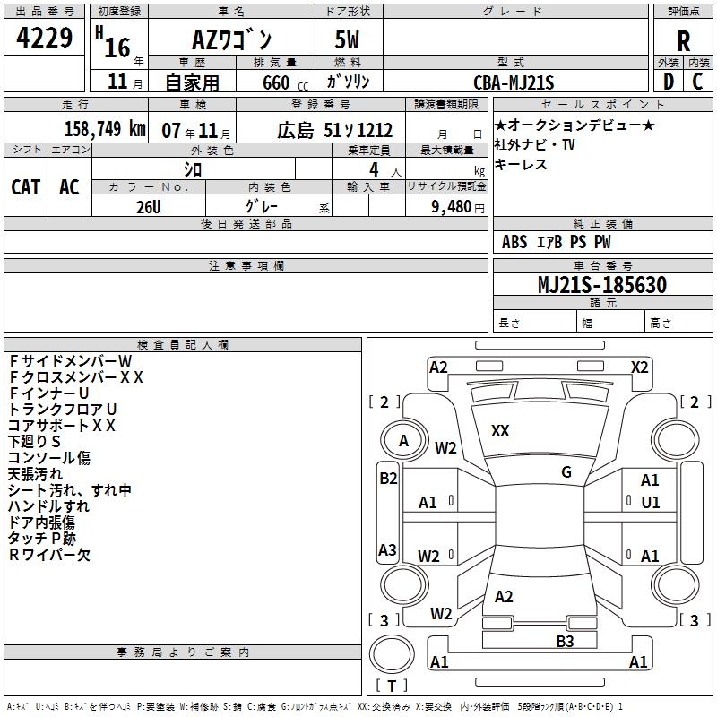Click the model code CBA-MJ21S
717x717 pixels.
point(515,82)
